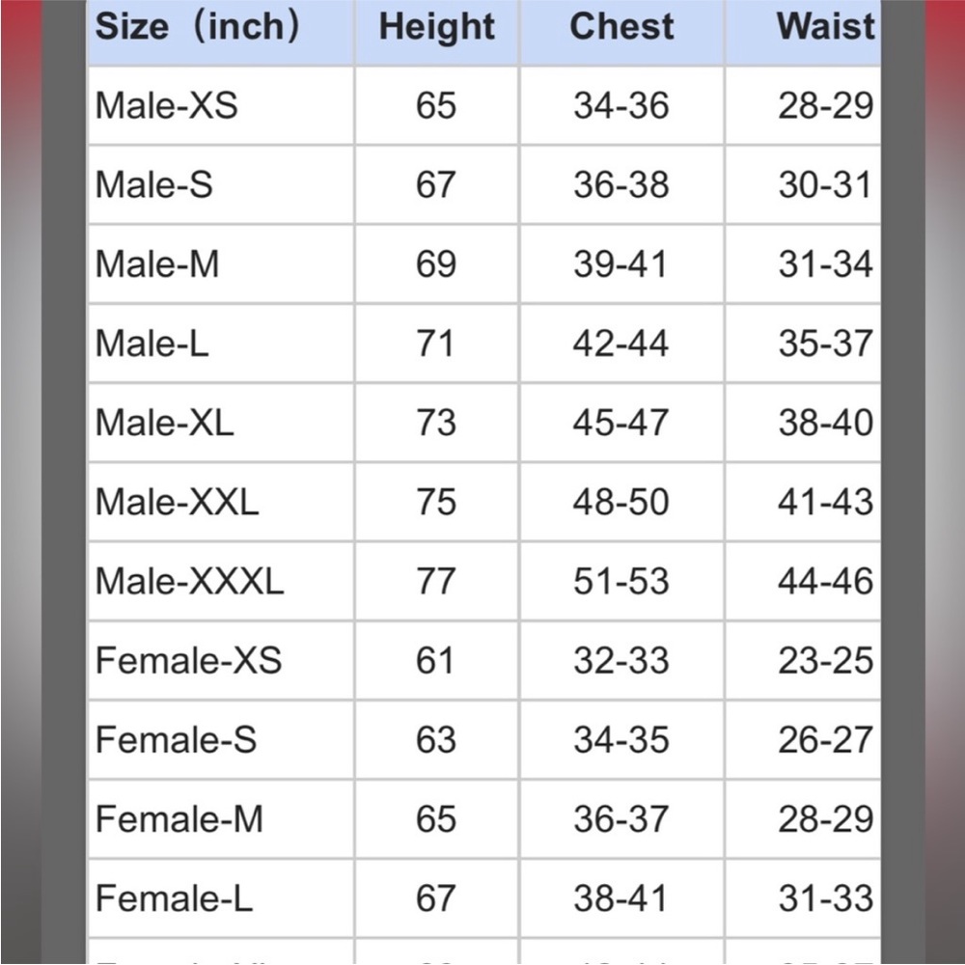Select the Female-M size row label
Screen dimensions: 965x965
pyautogui.click(x=179, y=819)
